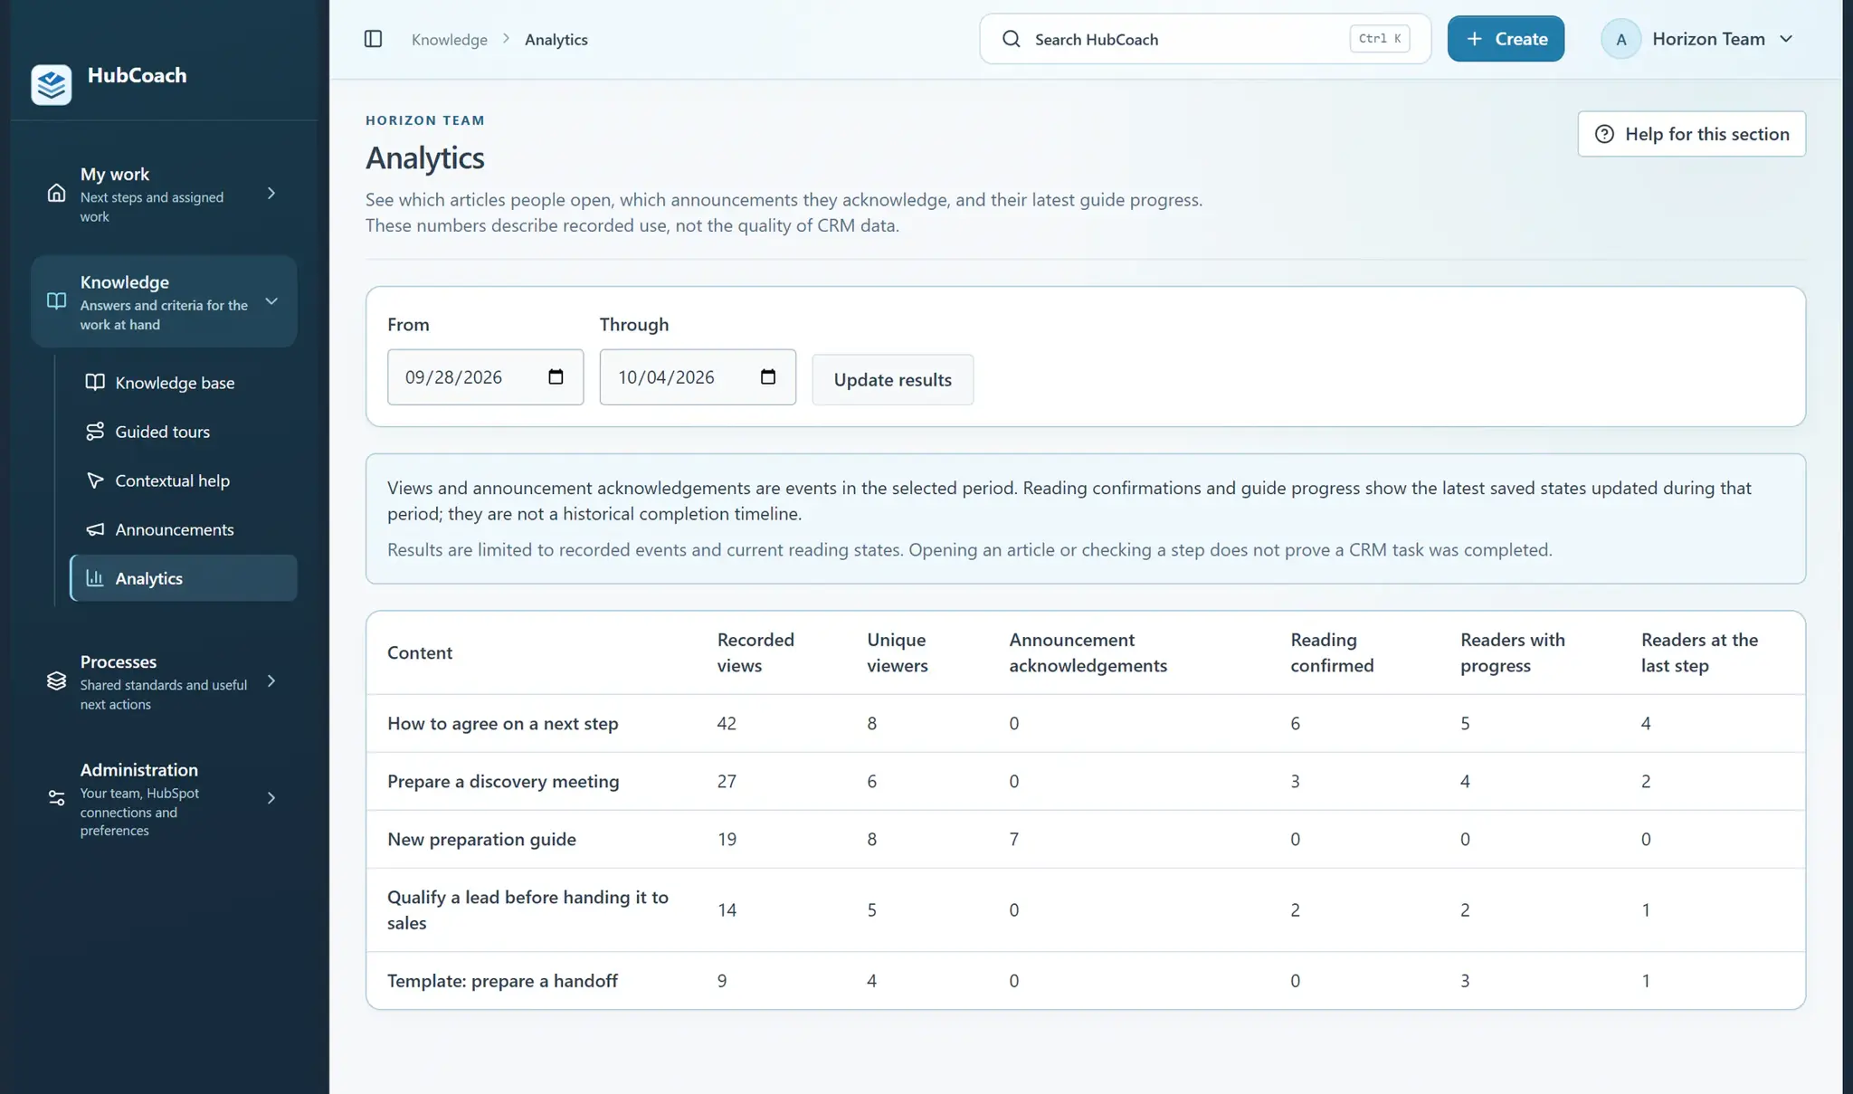Screen dimensions: 1853x1094
Task: Focus the Search HubCoach field
Action: pyautogui.click(x=1205, y=39)
